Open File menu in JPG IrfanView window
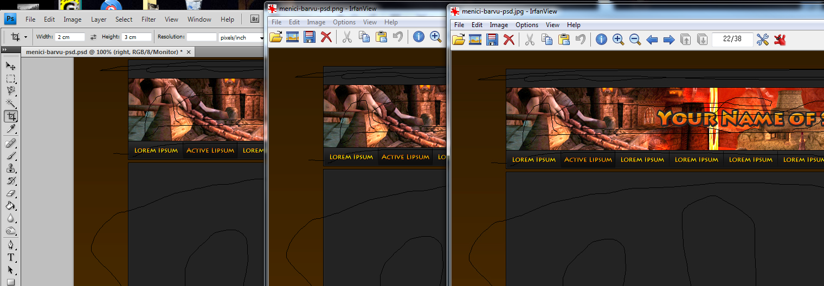Screen dimensions: 824x286 (x=459, y=25)
